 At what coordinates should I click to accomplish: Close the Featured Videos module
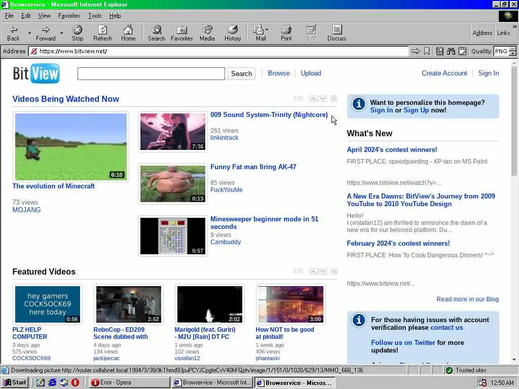pyautogui.click(x=334, y=271)
